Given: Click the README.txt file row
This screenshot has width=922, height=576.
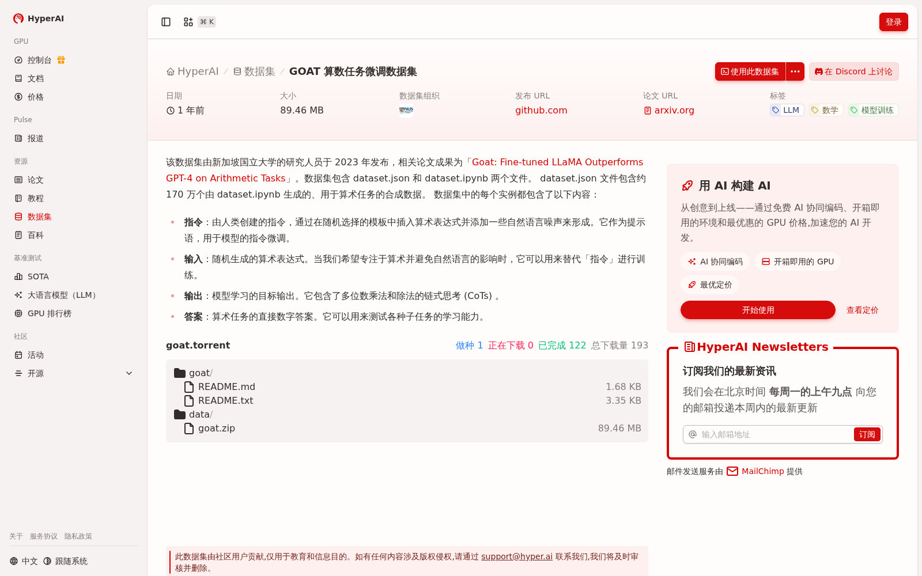Looking at the screenshot, I should 407,400.
